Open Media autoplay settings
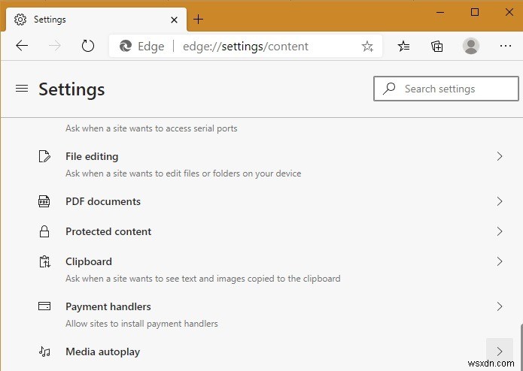This screenshot has height=371, width=523. click(103, 351)
